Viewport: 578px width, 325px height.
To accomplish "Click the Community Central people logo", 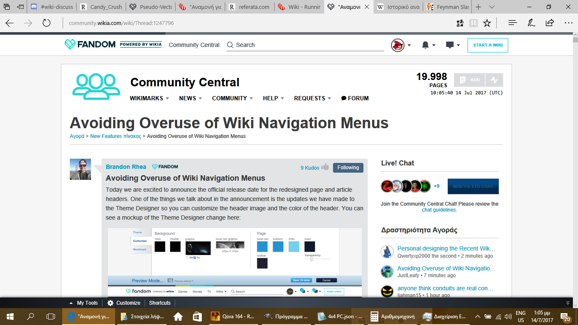I will pos(96,87).
